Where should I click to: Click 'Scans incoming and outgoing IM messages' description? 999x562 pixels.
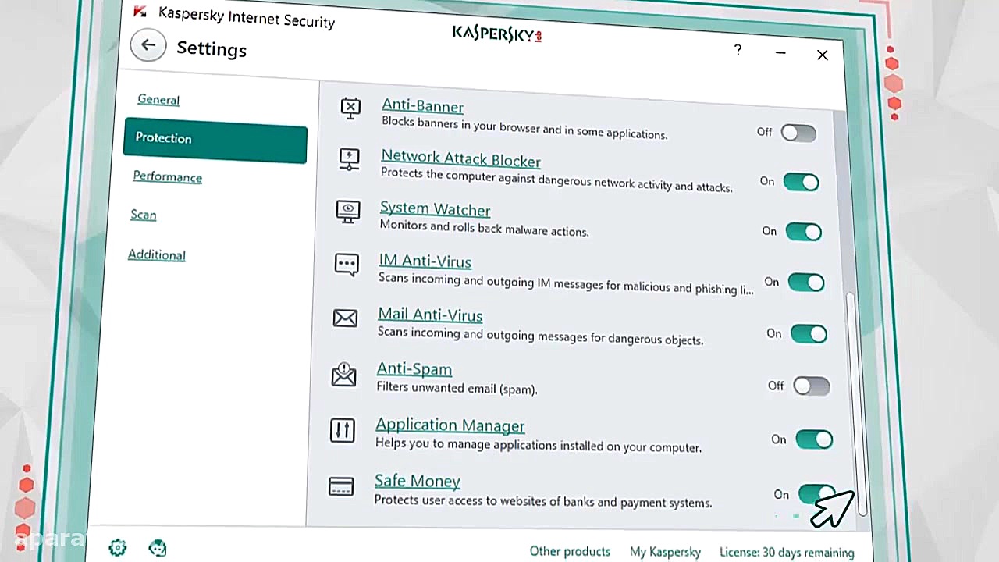[566, 283]
